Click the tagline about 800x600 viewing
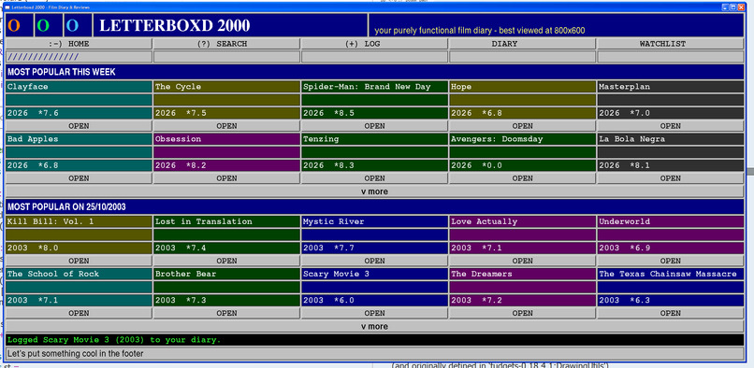 tap(479, 31)
